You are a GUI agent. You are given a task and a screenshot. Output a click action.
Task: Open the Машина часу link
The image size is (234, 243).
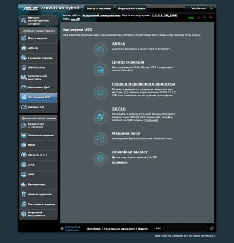tap(126, 133)
